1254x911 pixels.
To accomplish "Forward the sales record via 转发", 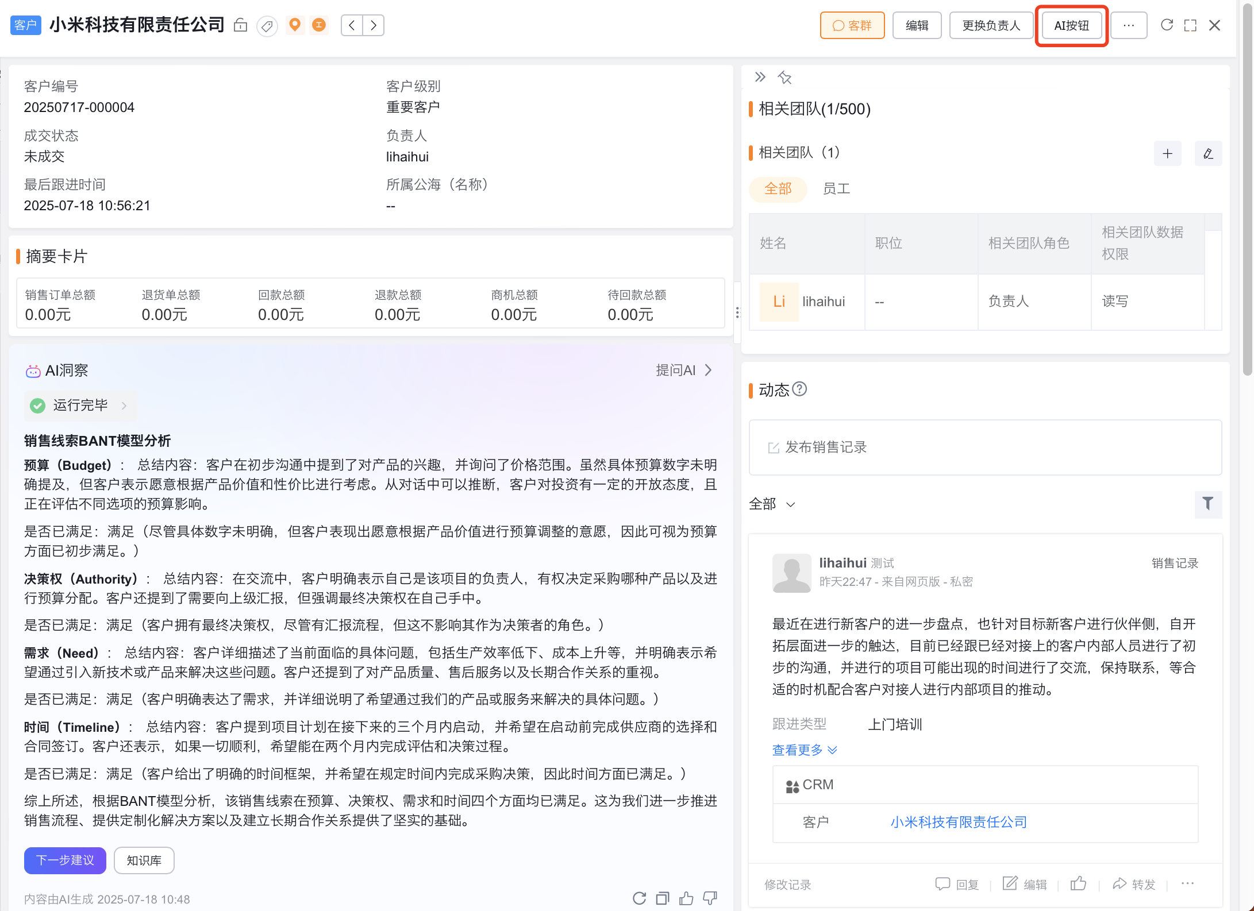I will coord(1134,884).
